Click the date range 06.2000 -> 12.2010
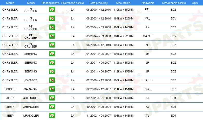Image resolution: width=203 pixels, height=120 pixels. [99, 10]
